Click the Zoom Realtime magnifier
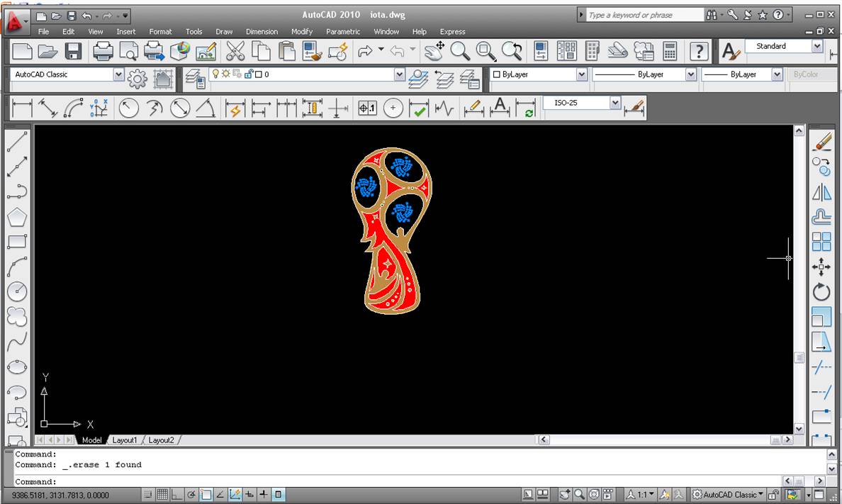The width and height of the screenshot is (842, 504). pyautogui.click(x=460, y=52)
